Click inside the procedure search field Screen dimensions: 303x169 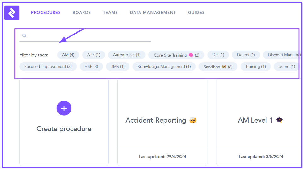(x=88, y=36)
